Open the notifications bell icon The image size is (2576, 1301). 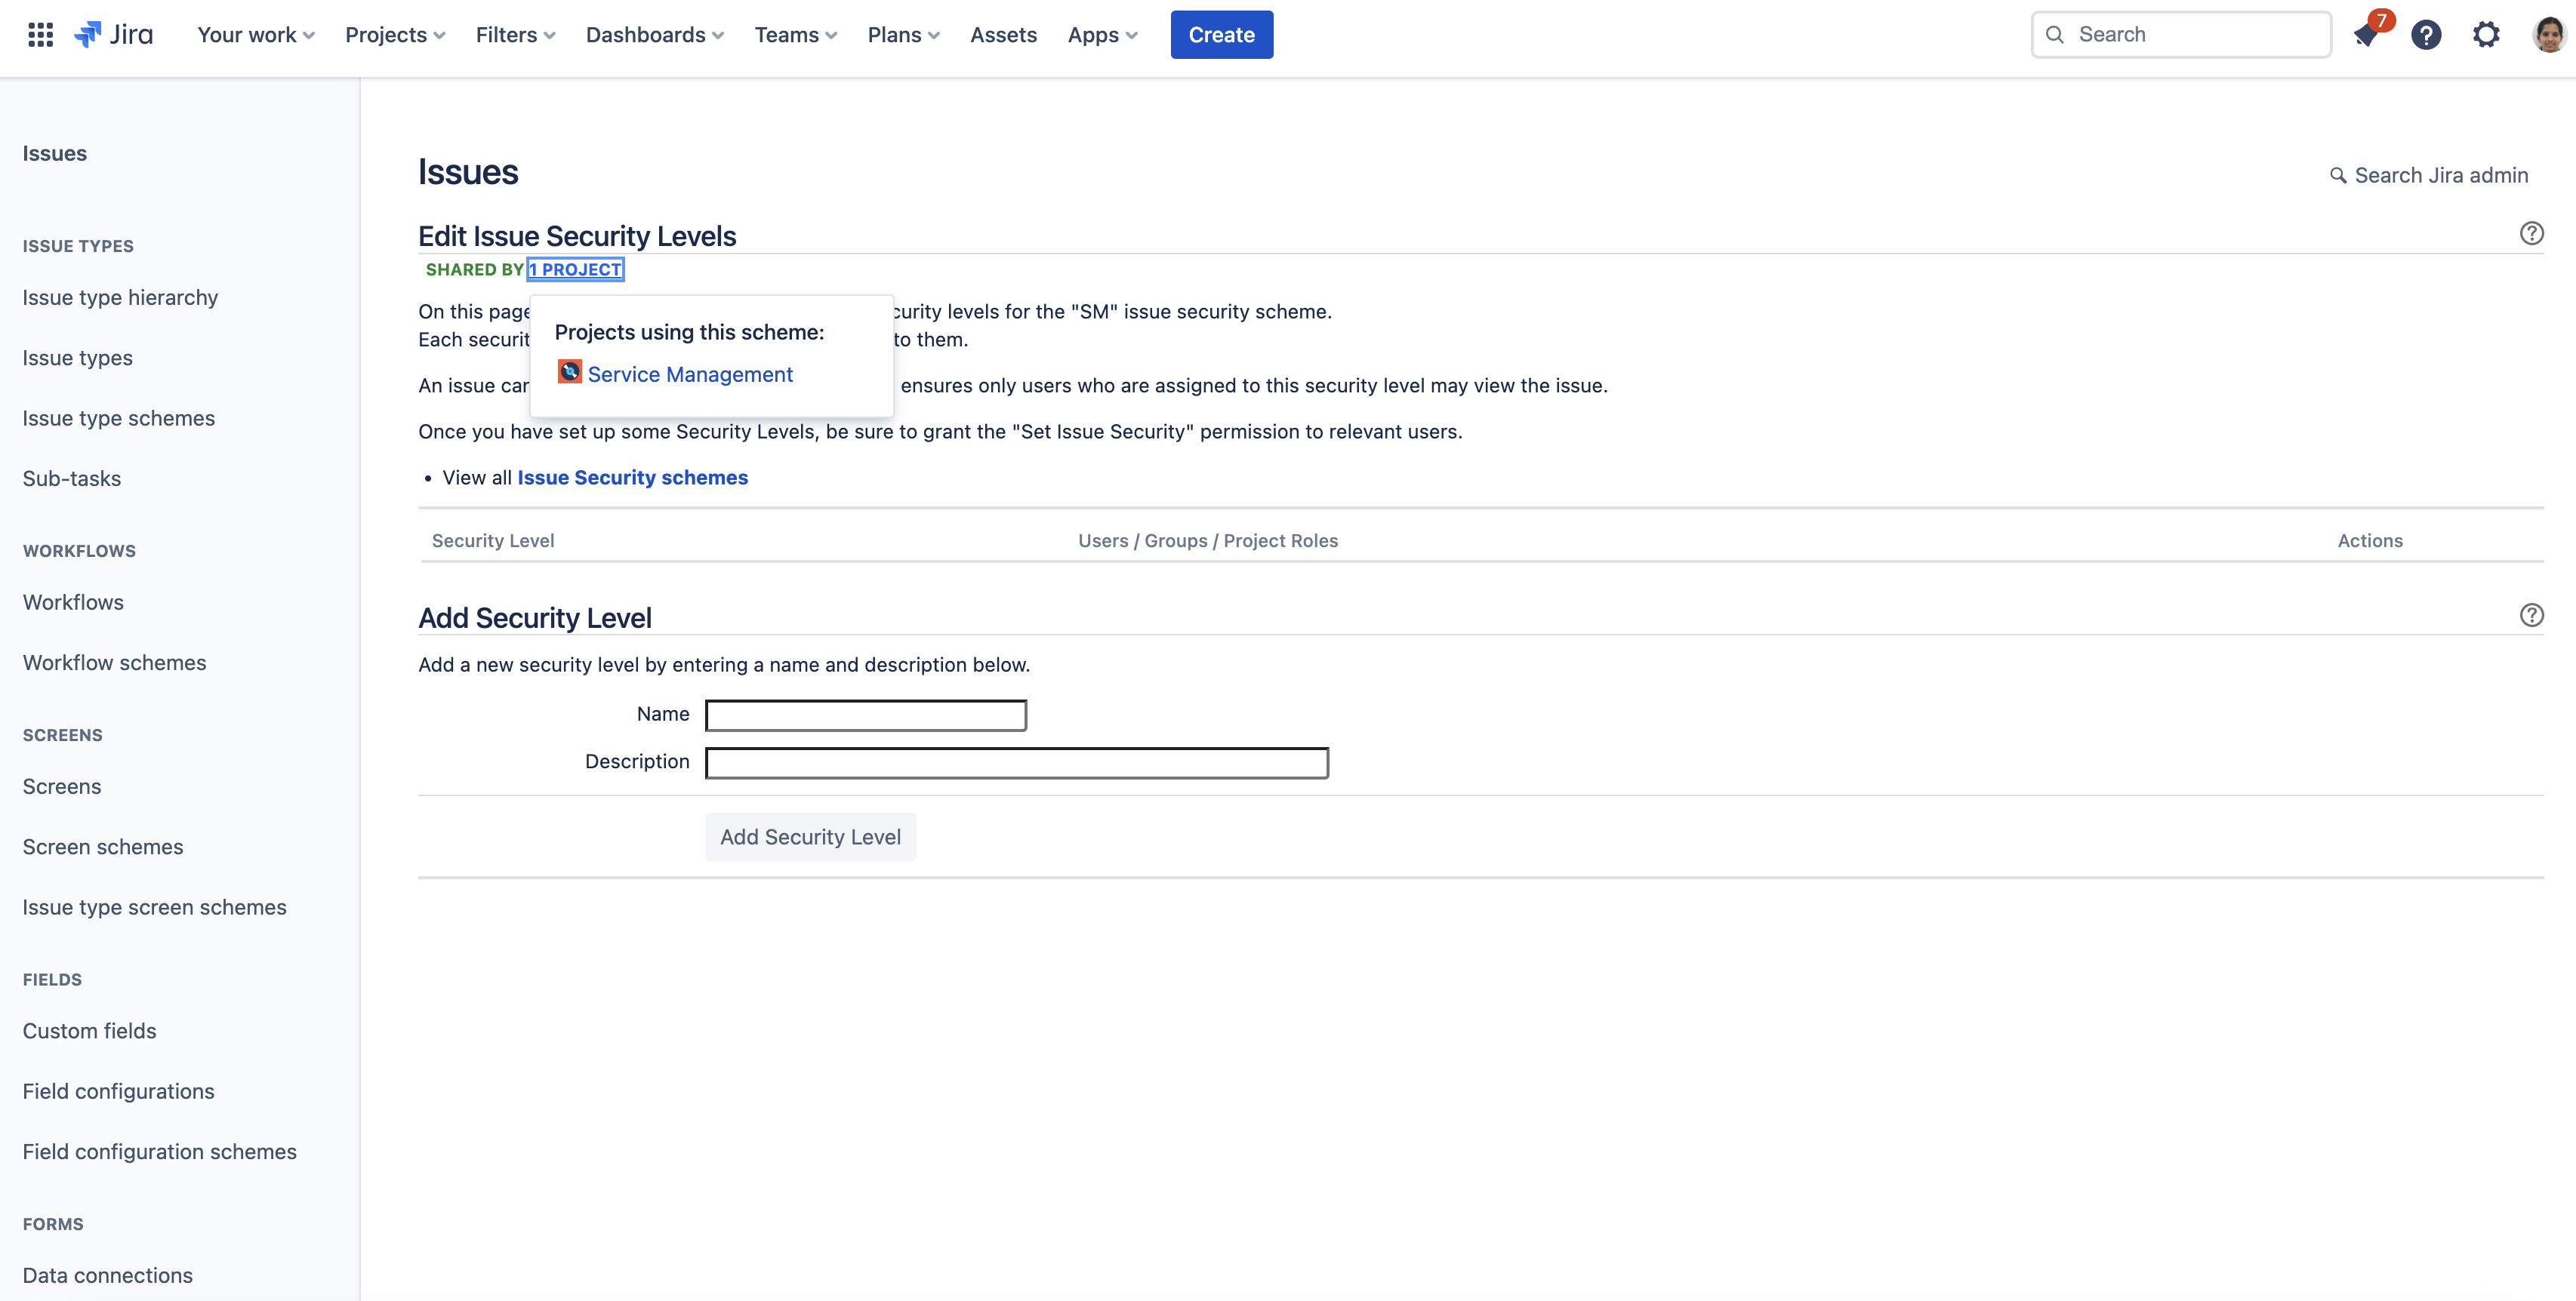[2366, 35]
